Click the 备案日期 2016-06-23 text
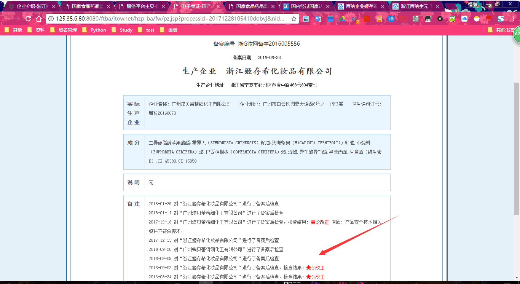520x284 pixels. (x=257, y=57)
